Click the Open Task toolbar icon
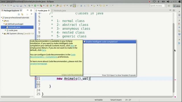The width and height of the screenshot is (182, 102). [61, 6]
